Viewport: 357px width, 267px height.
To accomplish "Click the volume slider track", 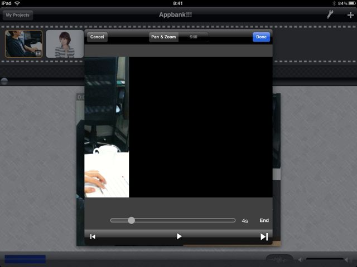I will [x=324, y=259].
